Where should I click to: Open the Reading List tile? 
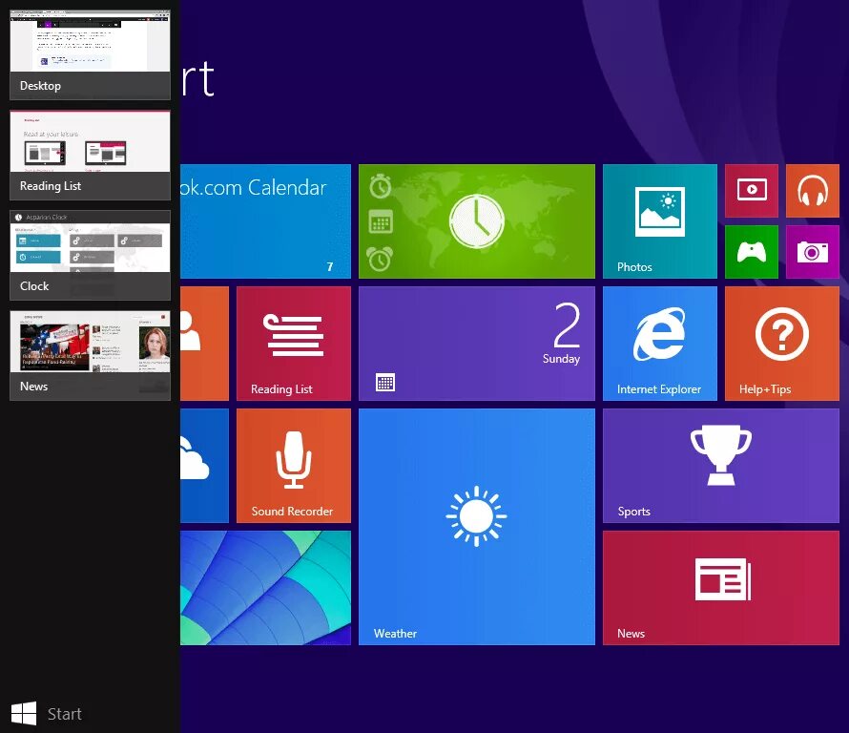pos(294,344)
